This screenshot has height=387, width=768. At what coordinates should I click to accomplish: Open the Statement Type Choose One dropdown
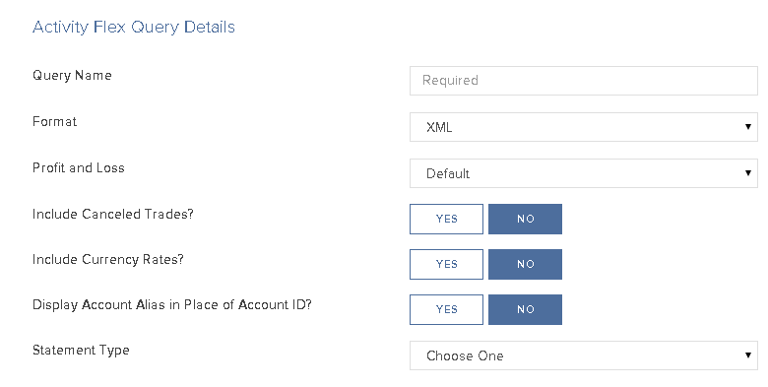click(x=583, y=355)
